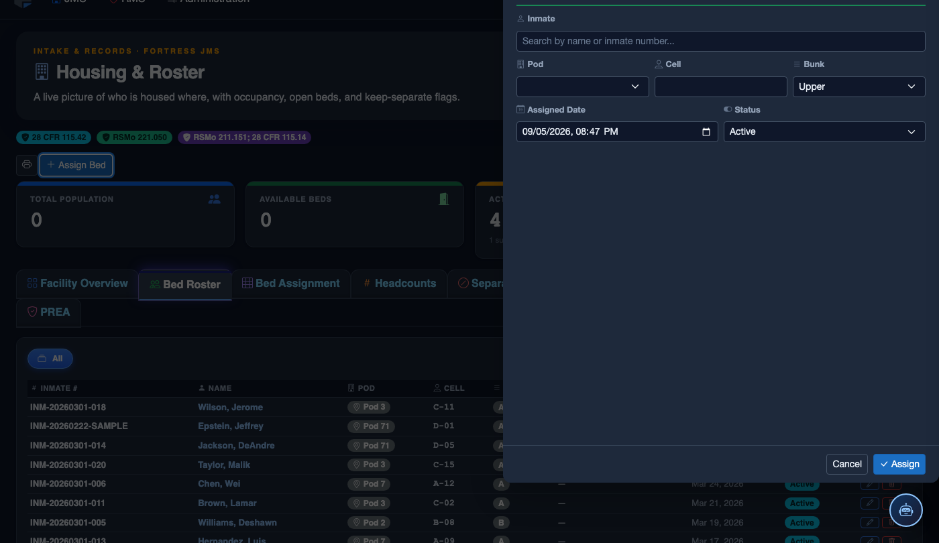Viewport: 939px width, 543px height.
Task: Click the B bunk chip in Williams, Deshawn row
Action: pyautogui.click(x=501, y=523)
